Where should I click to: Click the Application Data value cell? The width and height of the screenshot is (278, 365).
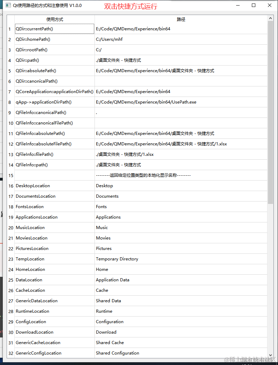click(181, 280)
